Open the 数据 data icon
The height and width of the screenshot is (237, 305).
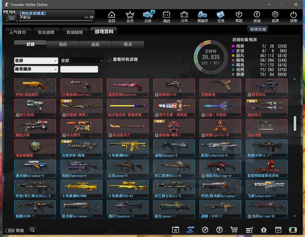[257, 16]
